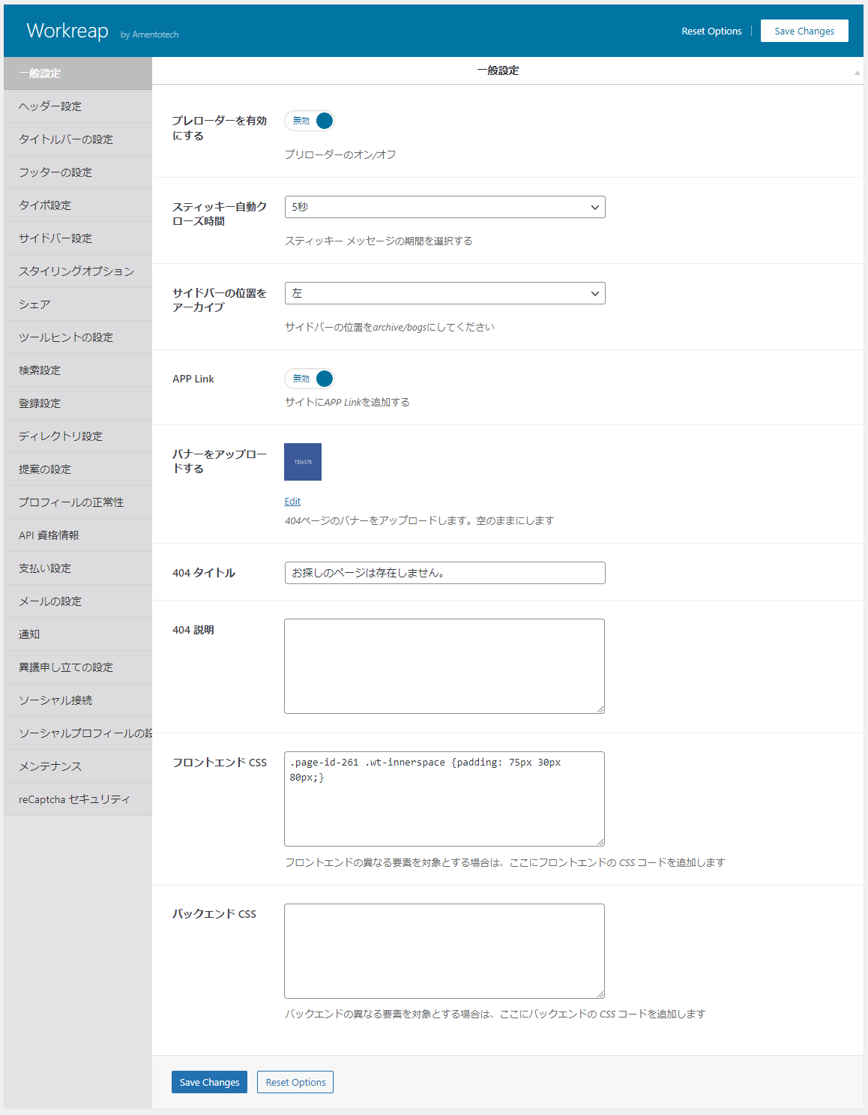Click the 404 banner image thumbnail
The height and width of the screenshot is (1115, 868).
click(x=303, y=462)
